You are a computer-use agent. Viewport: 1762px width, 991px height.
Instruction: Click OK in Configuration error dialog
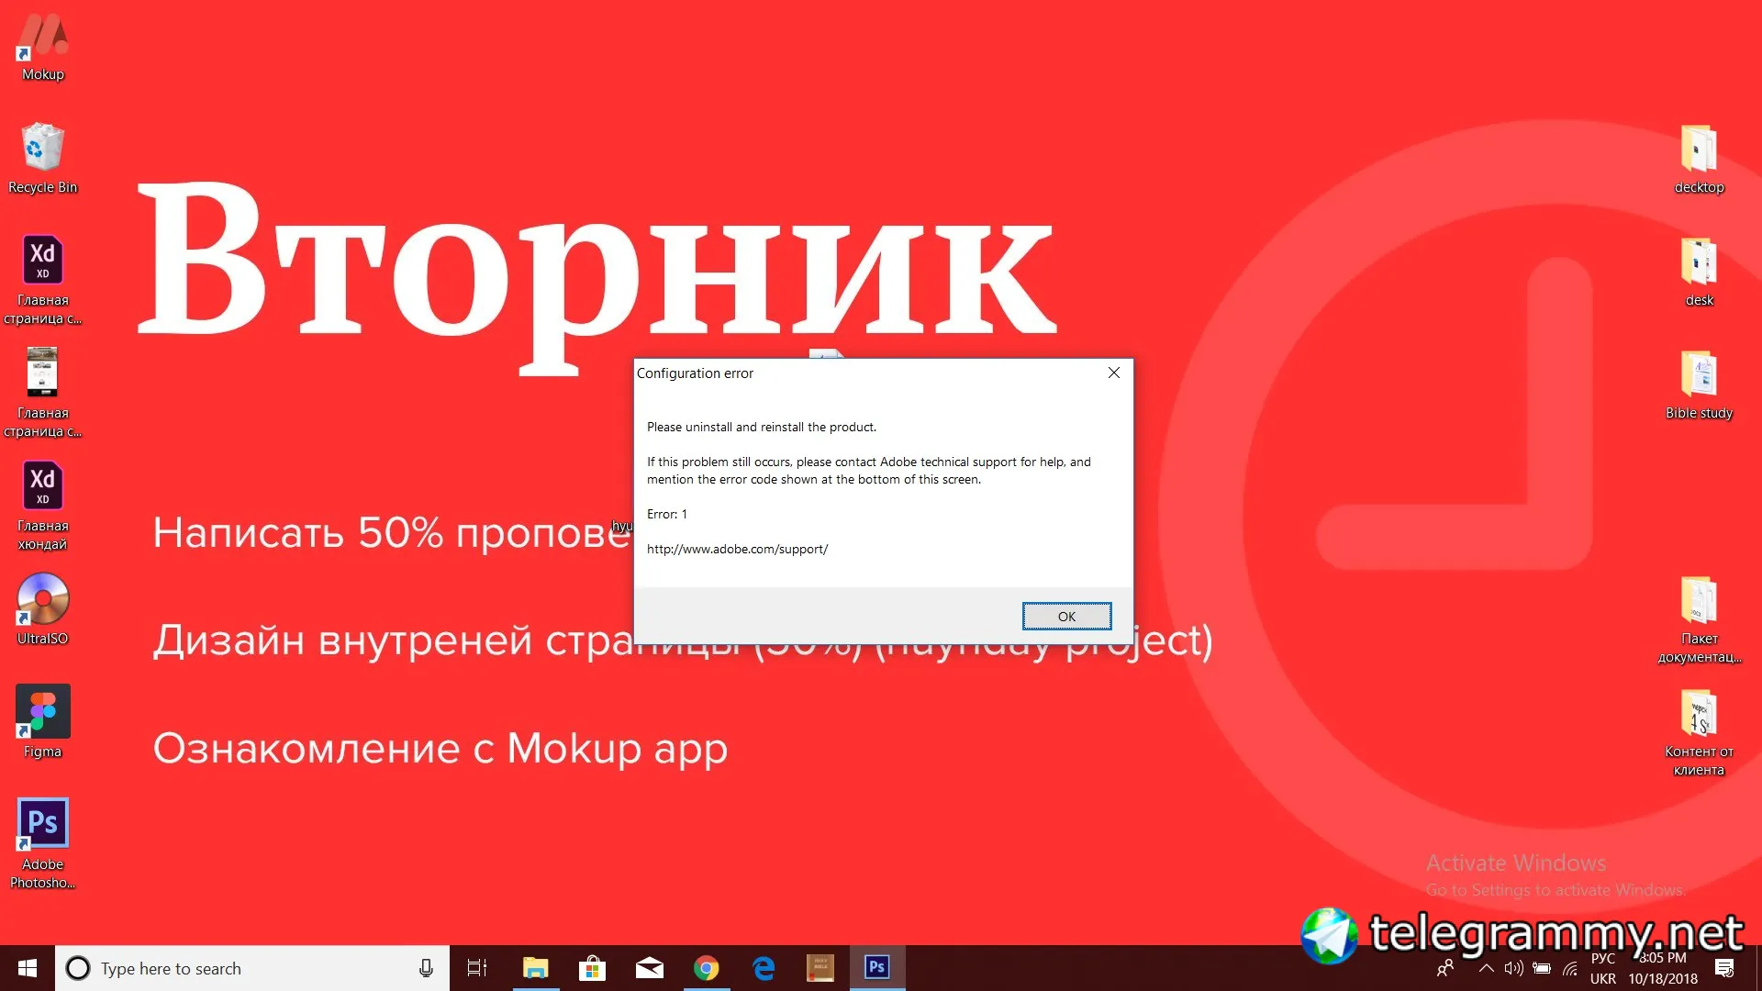(x=1066, y=617)
